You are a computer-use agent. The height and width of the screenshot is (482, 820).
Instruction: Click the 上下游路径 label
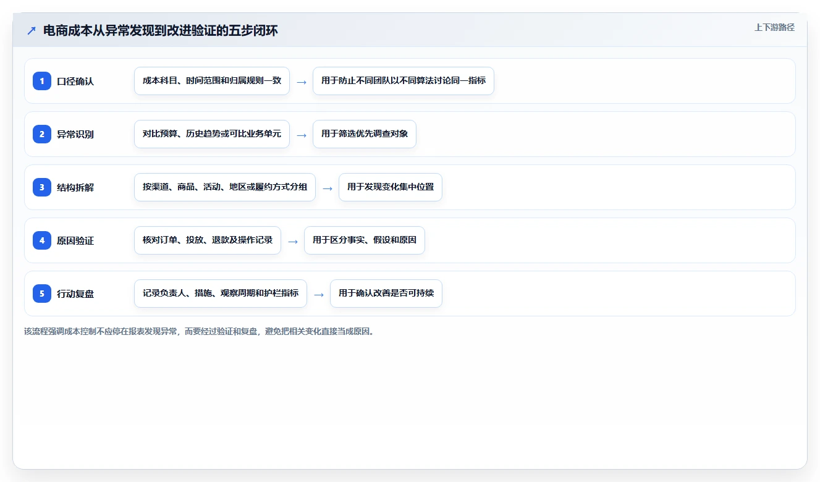pyautogui.click(x=774, y=28)
